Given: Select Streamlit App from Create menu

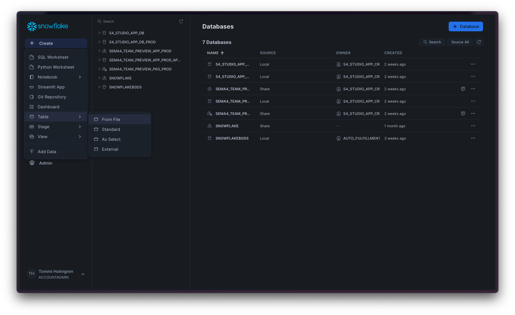Looking at the screenshot, I should [x=56, y=87].
